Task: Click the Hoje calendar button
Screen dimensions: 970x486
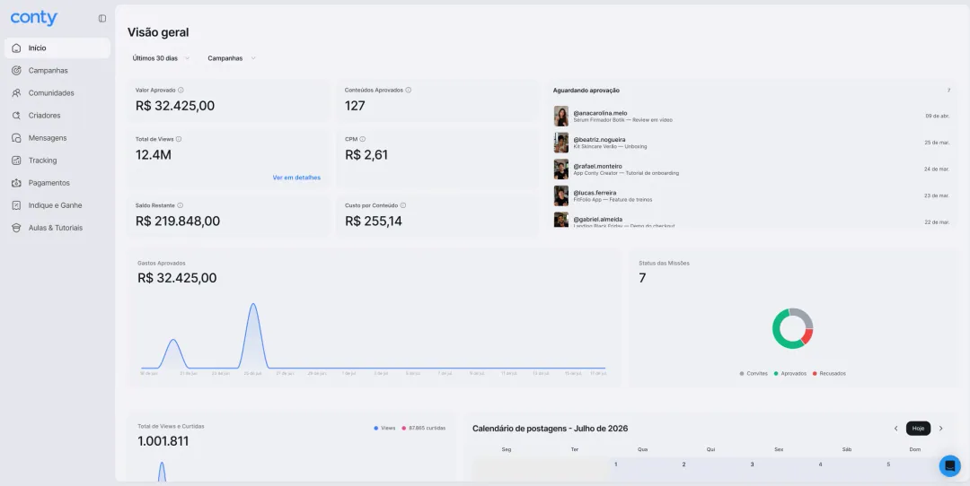Action: point(918,429)
